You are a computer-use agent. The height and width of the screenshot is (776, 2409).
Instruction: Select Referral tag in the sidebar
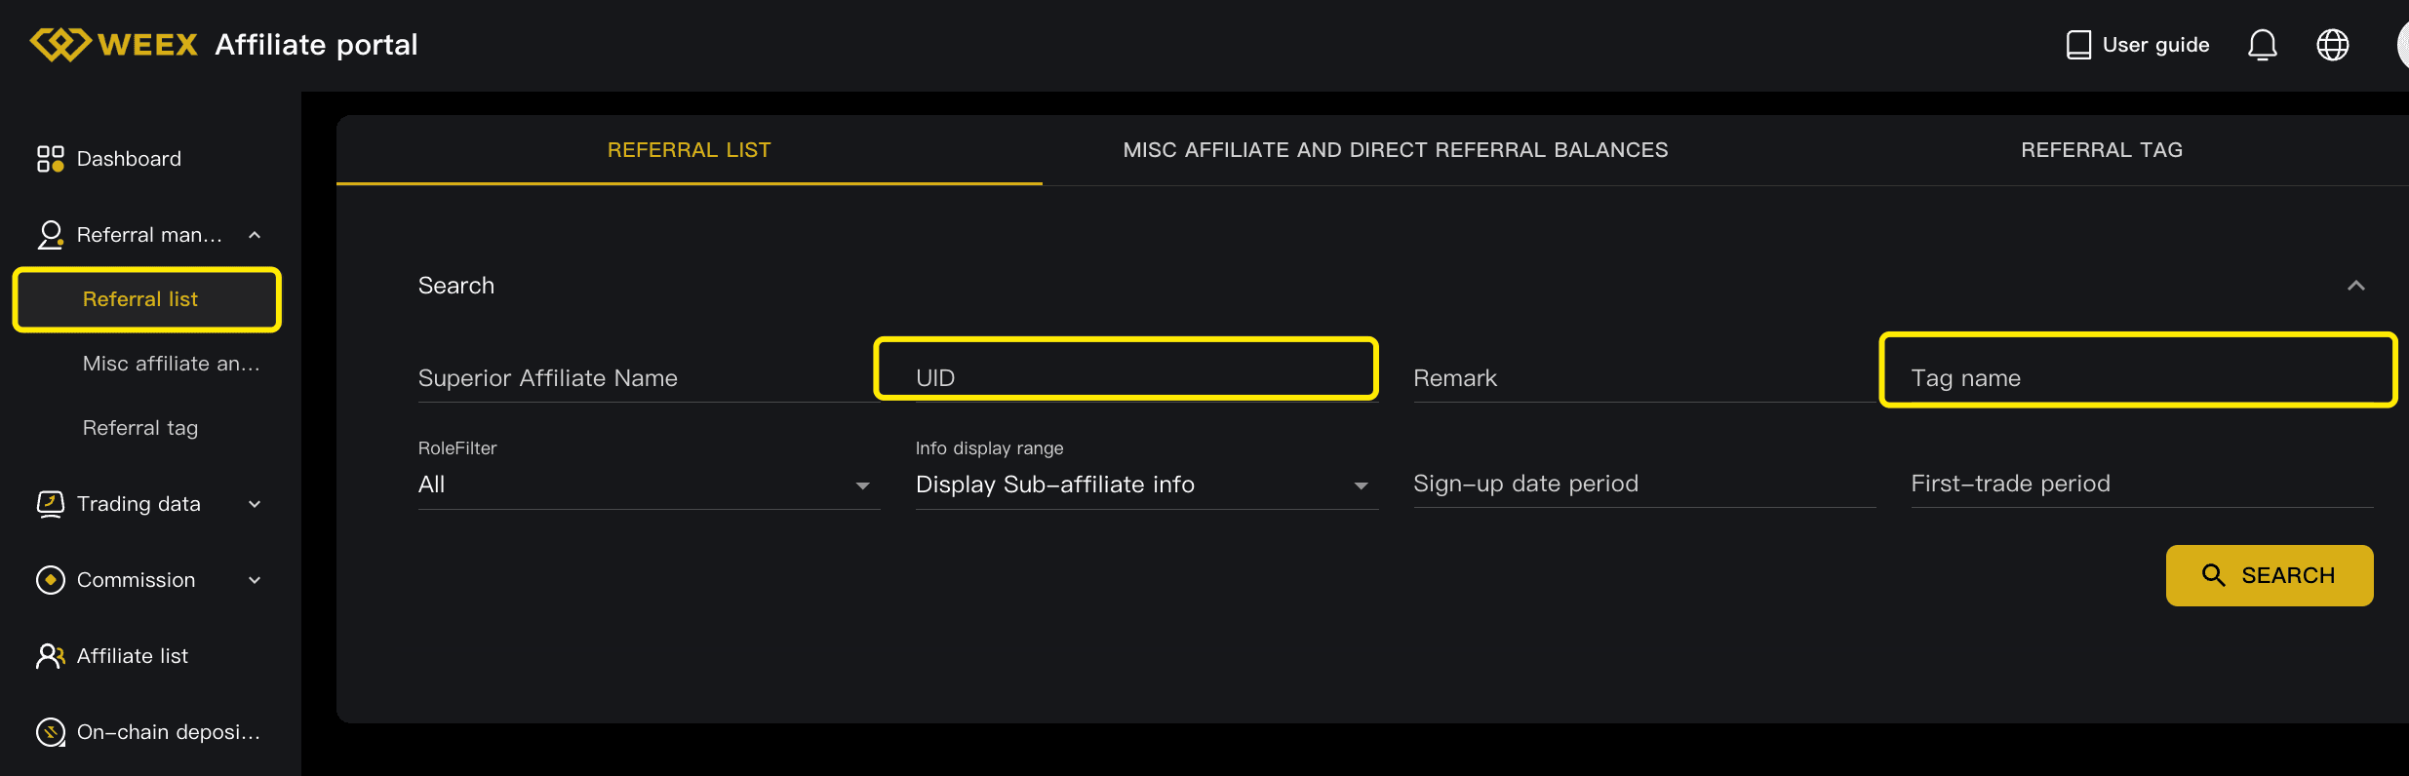[x=140, y=428]
